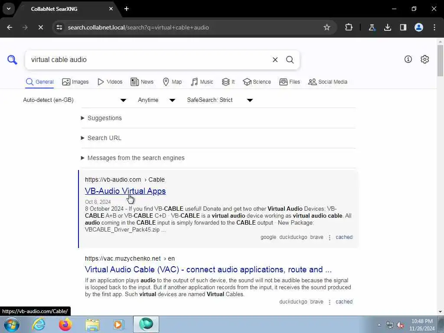Click the taskbar clock showing 10:48 PM
This screenshot has height=333, width=444.
pos(422,325)
